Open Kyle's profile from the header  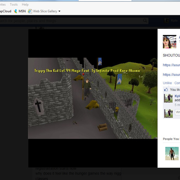coord(174,21)
